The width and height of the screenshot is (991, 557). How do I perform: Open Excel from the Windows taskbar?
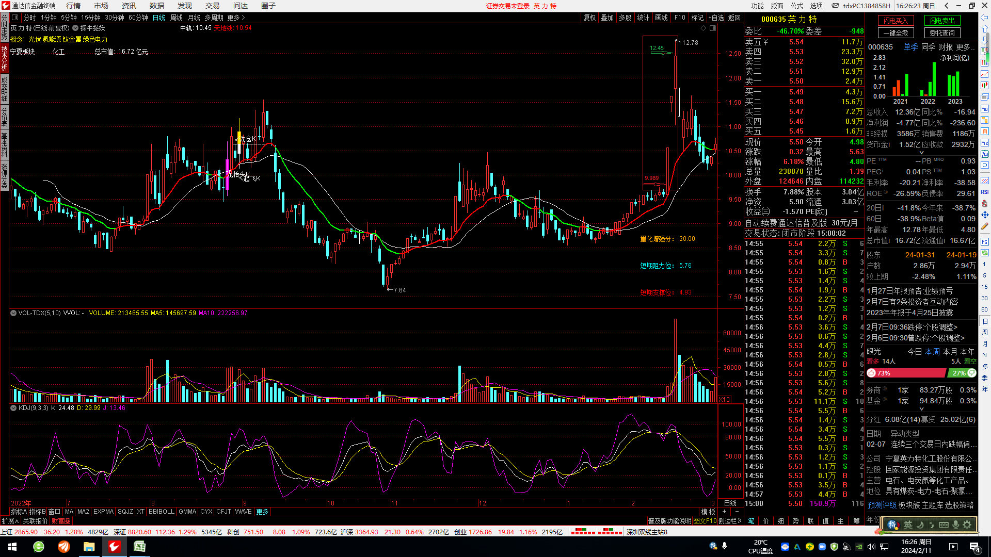pos(139,546)
